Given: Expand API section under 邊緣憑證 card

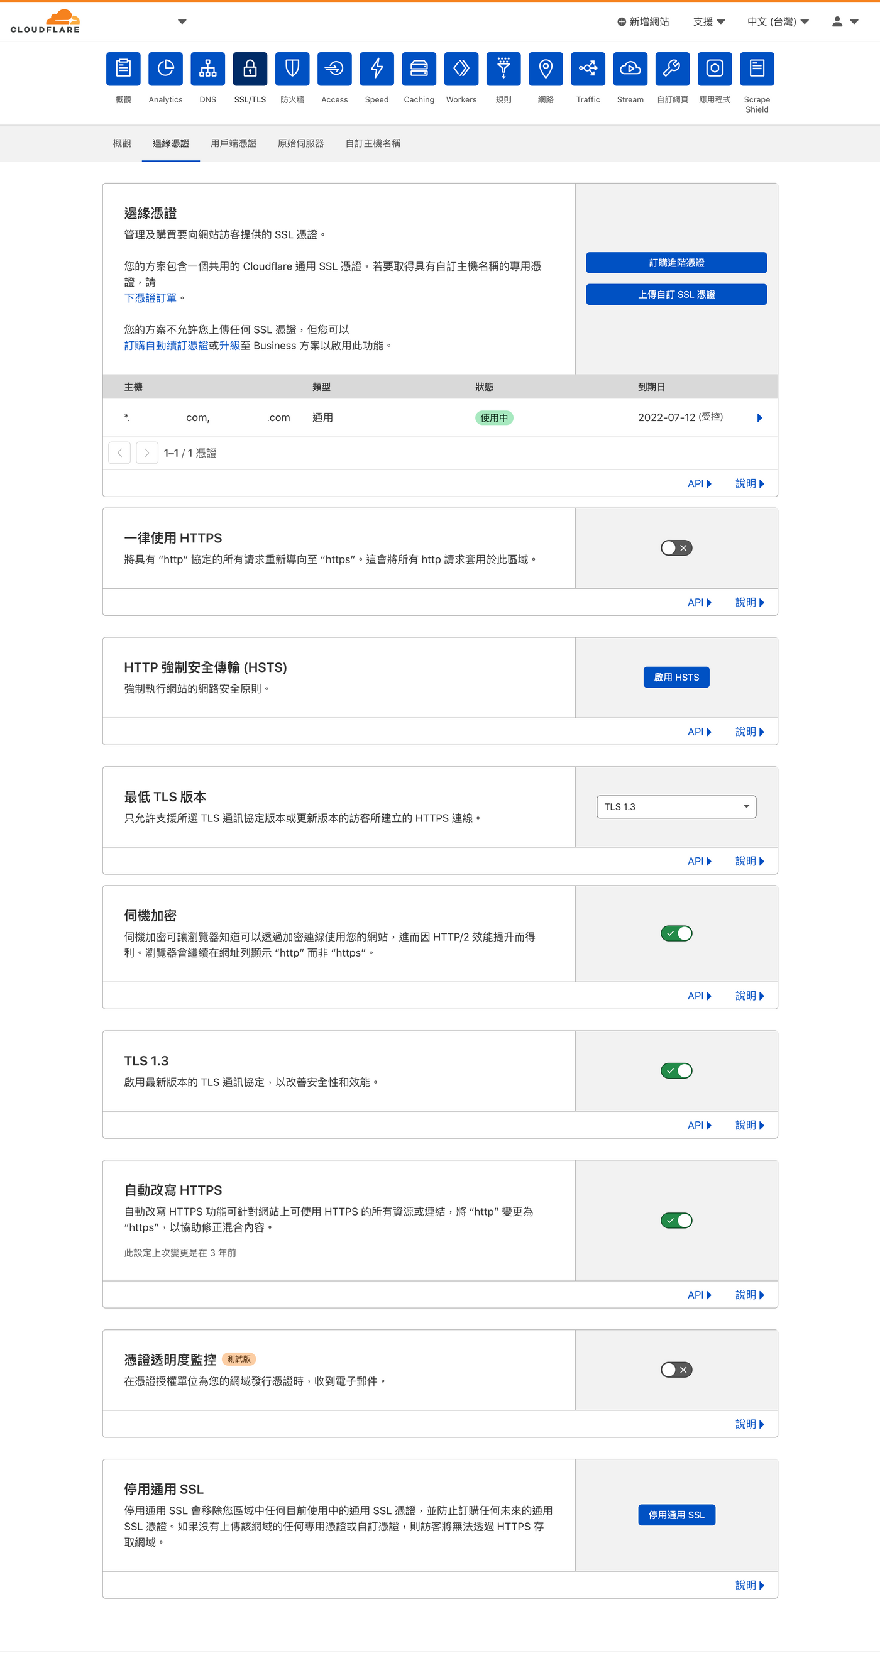Looking at the screenshot, I should tap(699, 484).
